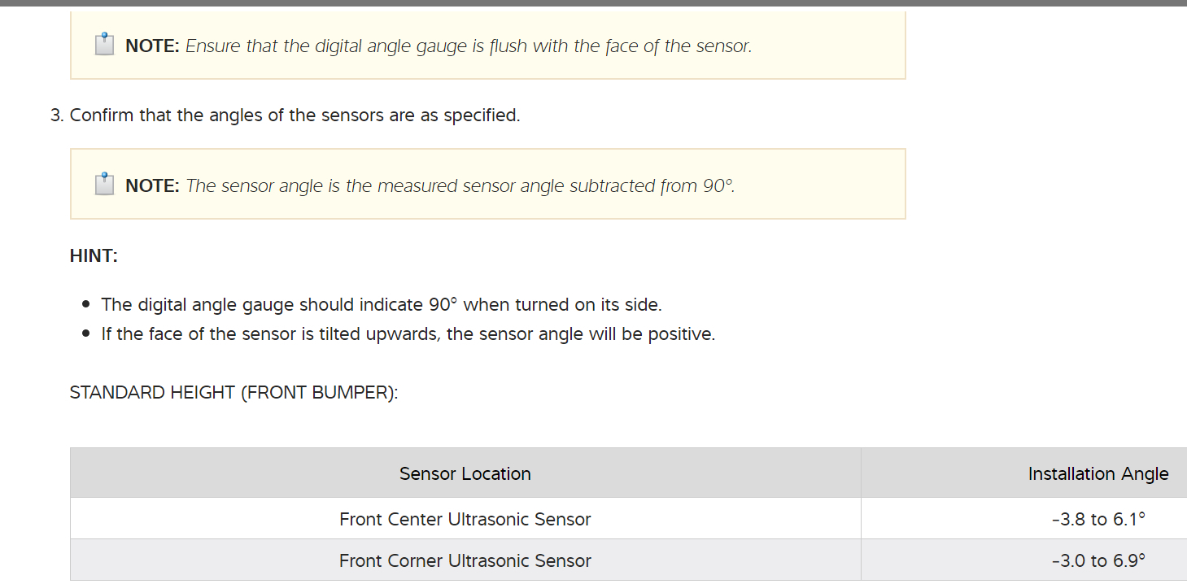Click the bold NOTE label in the first note box
1187x584 pixels.
tap(152, 46)
